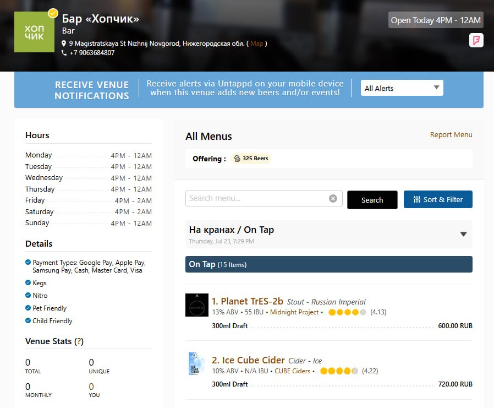Click the TOTAL stat value
The width and height of the screenshot is (494, 408).
[x=28, y=362]
